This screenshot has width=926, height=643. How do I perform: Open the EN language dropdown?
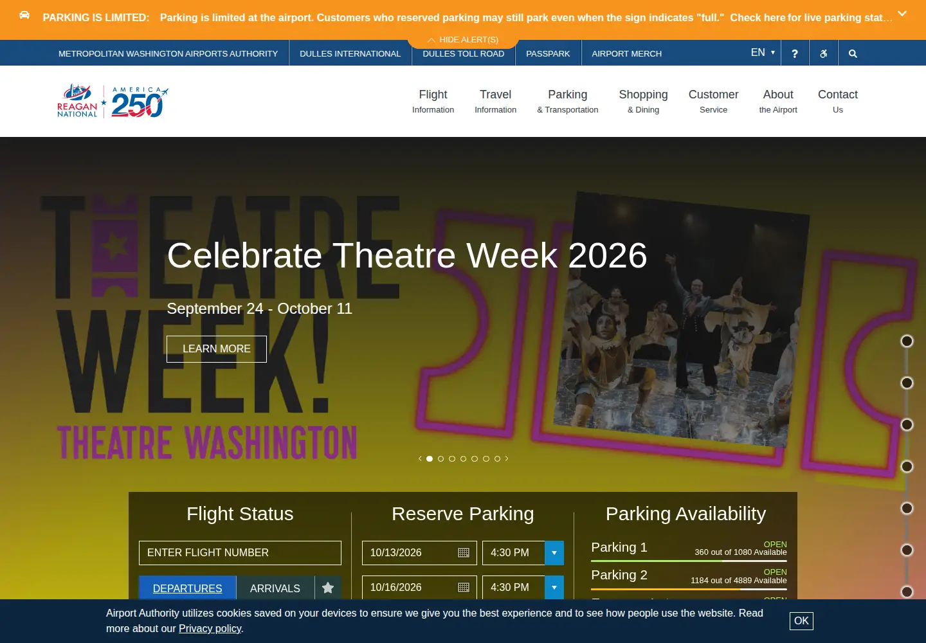[x=763, y=53]
